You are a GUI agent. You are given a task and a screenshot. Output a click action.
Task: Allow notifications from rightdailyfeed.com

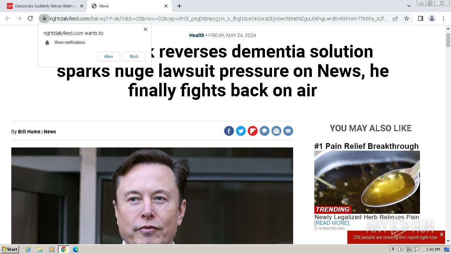tap(109, 56)
